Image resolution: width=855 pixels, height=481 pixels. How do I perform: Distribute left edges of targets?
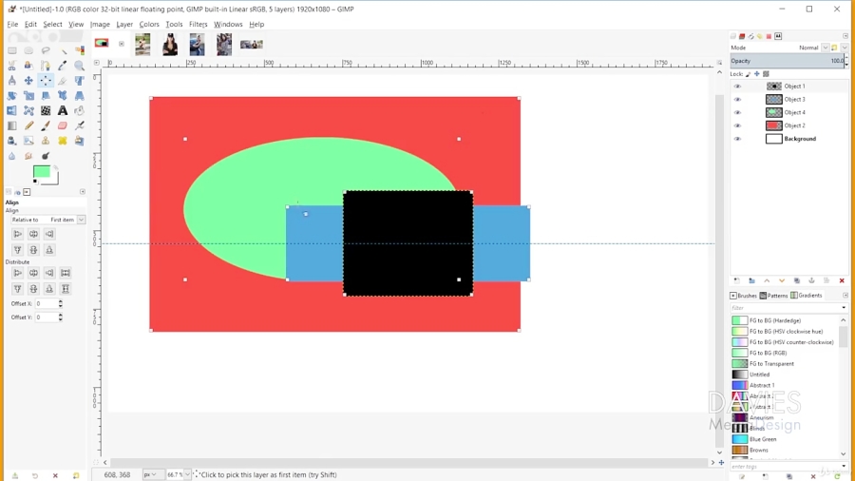click(x=17, y=273)
